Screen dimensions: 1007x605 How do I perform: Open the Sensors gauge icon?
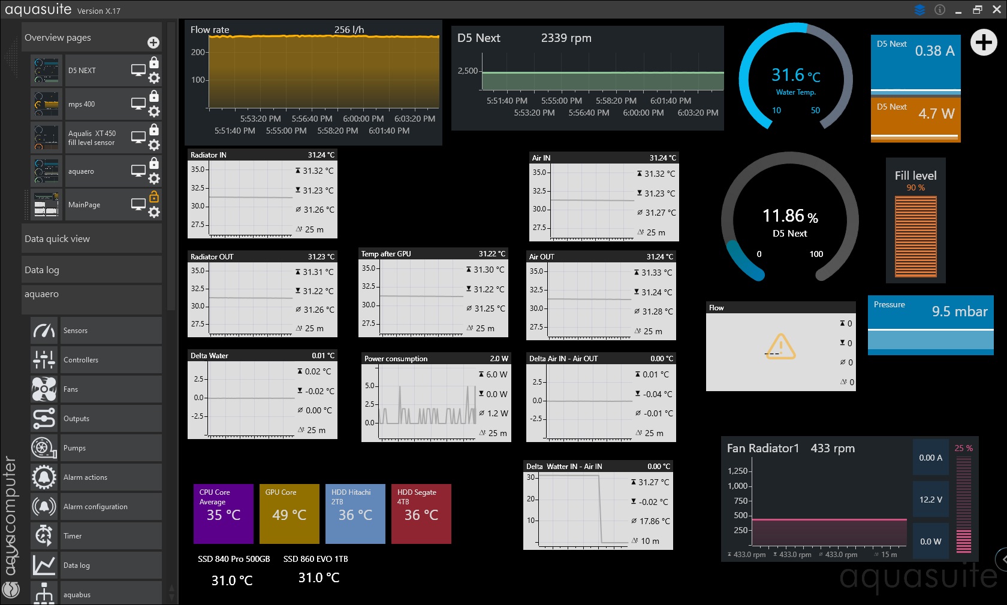(44, 331)
